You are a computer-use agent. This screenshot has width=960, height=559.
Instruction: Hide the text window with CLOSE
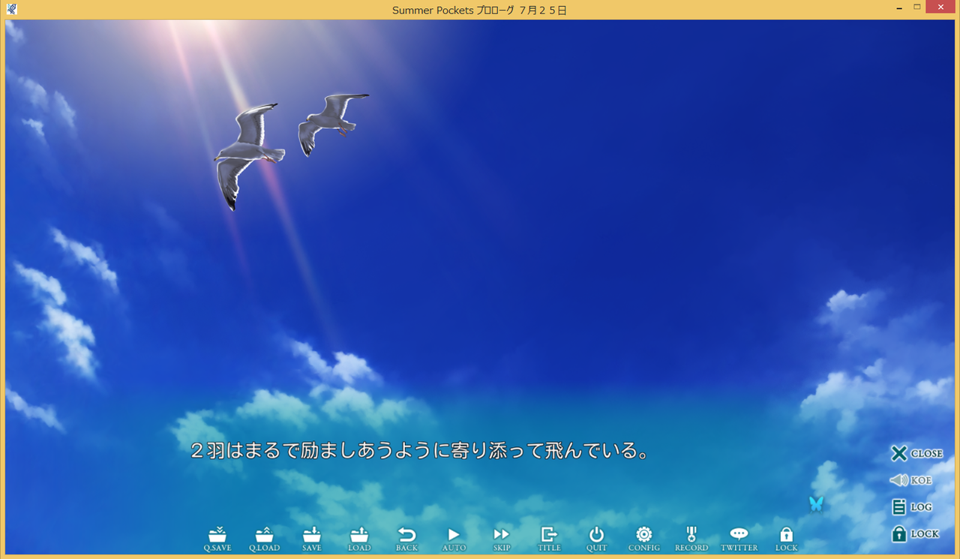coord(916,453)
